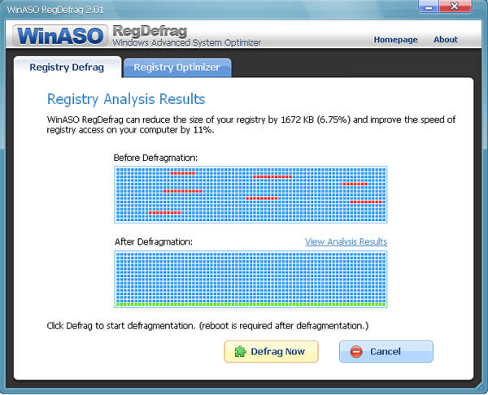Select the Registry Defrag tab
This screenshot has height=395, width=488.
click(67, 67)
